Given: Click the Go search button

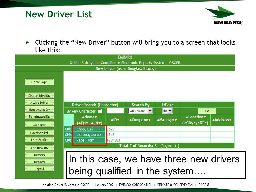Looking at the screenshot, I should pyautogui.click(x=207, y=111).
